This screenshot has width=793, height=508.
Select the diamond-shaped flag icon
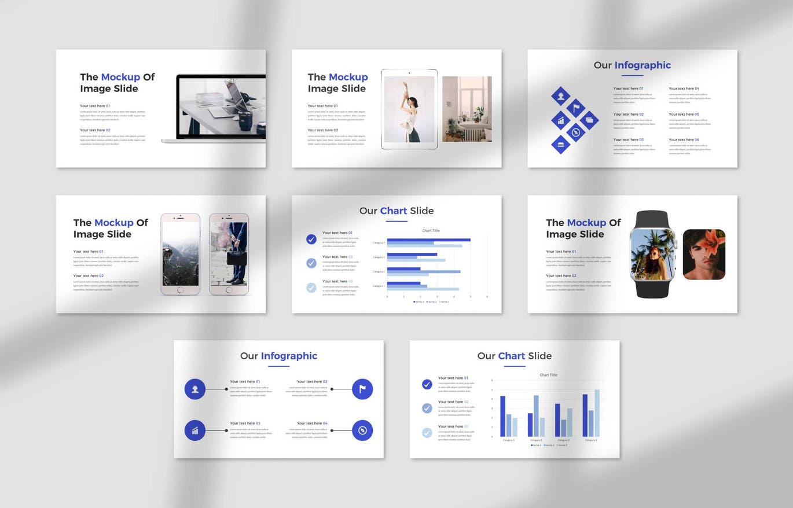coord(575,108)
